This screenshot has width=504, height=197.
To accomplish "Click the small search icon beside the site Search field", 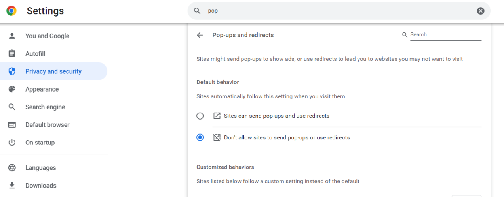I will point(405,35).
